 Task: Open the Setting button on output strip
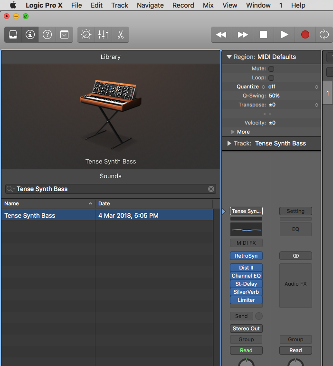[295, 211]
